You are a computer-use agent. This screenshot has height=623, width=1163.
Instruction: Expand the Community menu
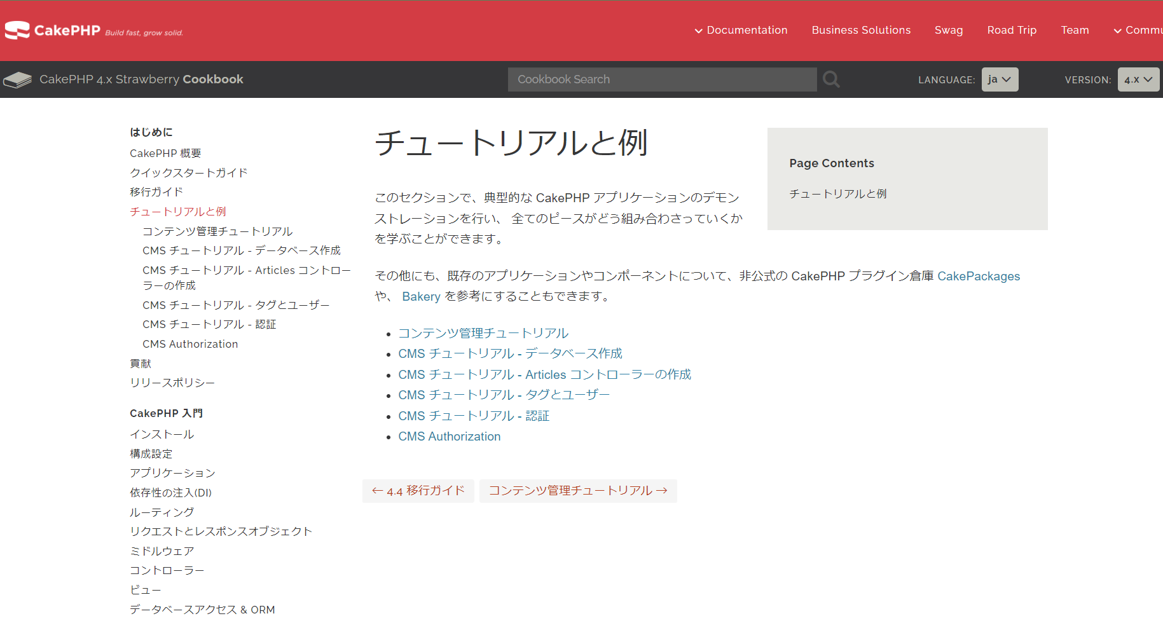coord(1138,30)
